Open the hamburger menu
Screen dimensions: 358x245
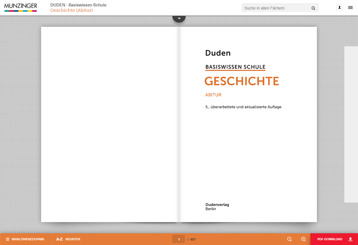pyautogui.click(x=350, y=8)
